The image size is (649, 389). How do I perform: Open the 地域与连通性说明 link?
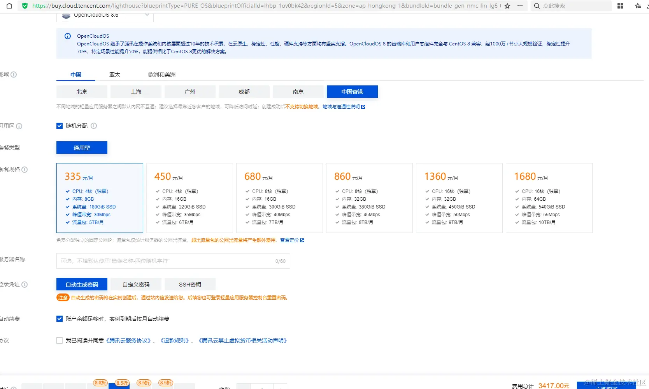tap(341, 107)
